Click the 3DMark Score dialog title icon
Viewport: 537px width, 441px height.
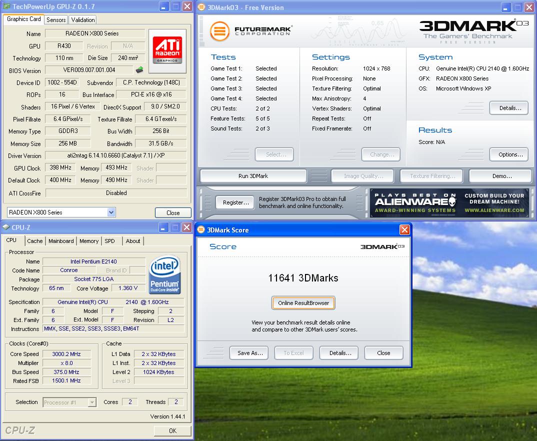(x=201, y=229)
